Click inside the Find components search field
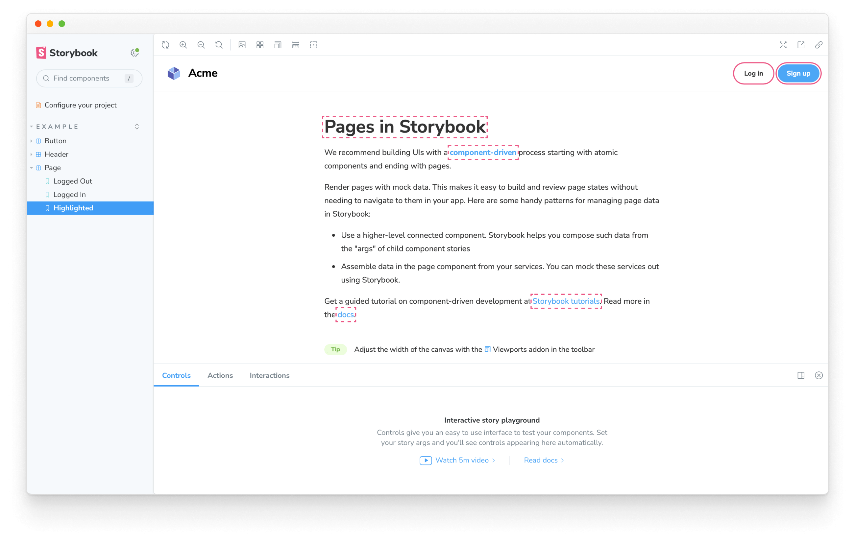 [89, 78]
